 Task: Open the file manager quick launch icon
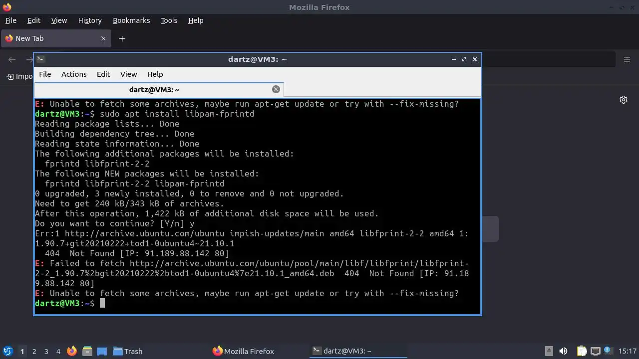[x=87, y=351]
